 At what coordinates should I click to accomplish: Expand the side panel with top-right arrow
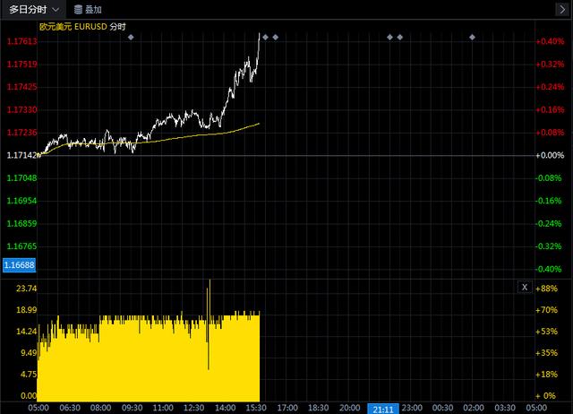(x=561, y=9)
